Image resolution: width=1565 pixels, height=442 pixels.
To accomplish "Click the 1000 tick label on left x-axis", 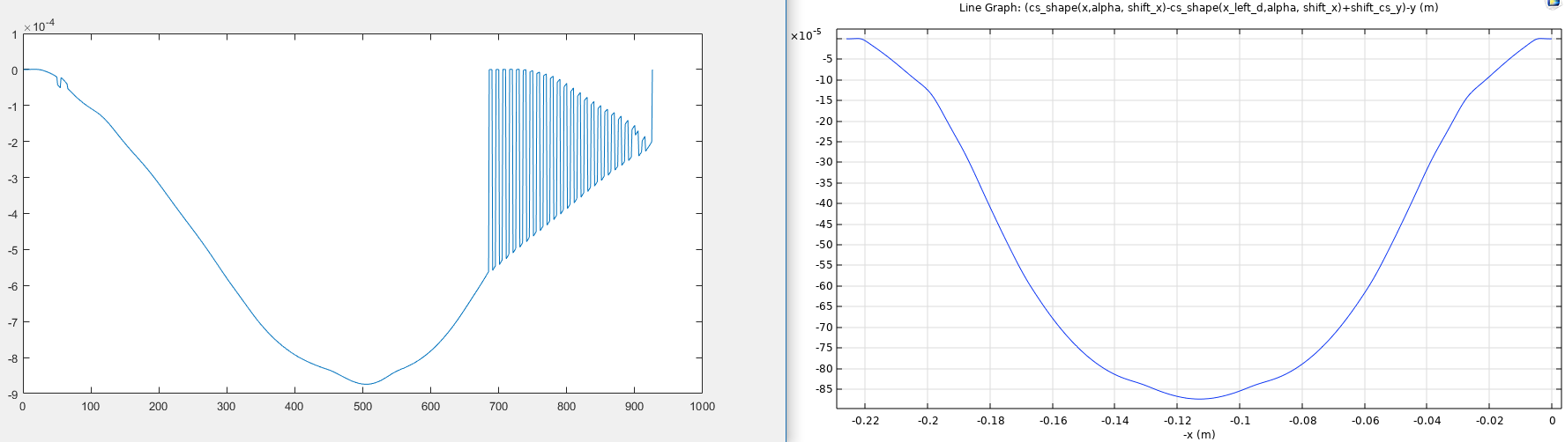I will pyautogui.click(x=702, y=407).
